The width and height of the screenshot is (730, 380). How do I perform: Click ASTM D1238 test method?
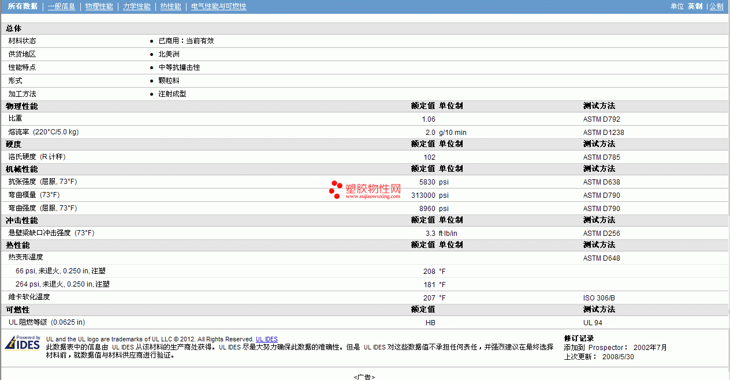604,133
